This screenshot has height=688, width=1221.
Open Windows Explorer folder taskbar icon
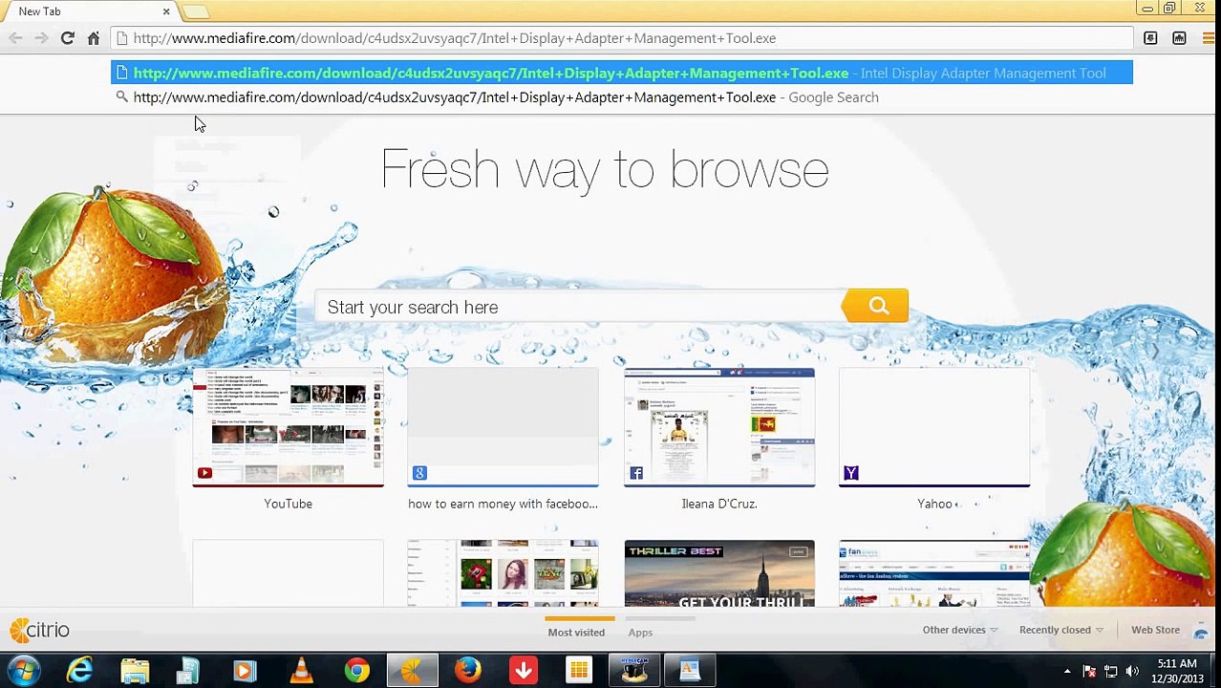pyautogui.click(x=135, y=671)
